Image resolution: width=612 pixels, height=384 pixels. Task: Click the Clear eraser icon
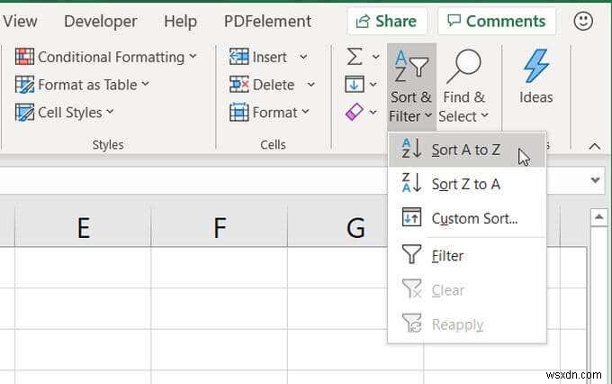[x=355, y=113]
